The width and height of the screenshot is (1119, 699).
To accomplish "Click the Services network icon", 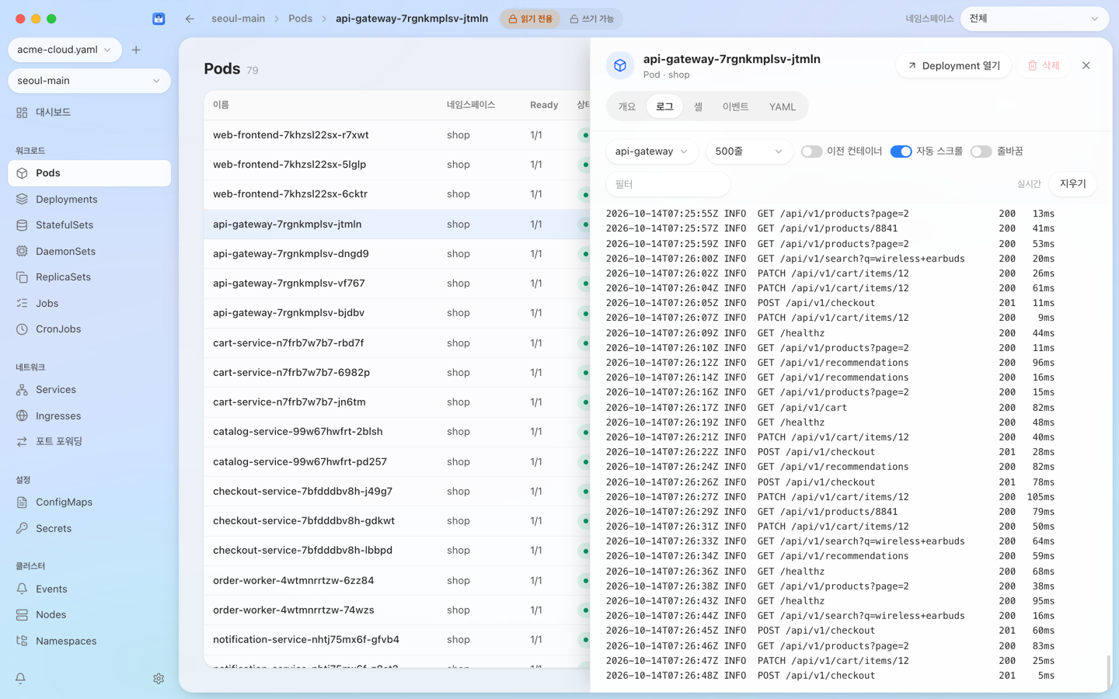I will tap(22, 390).
